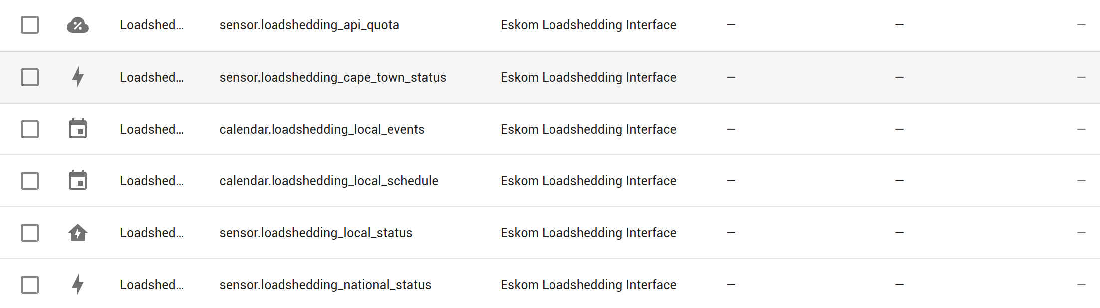Viewport: 1100px width, 308px height.
Task: Check the box for sensor.loadshedding_api_quota
Action: [29, 25]
